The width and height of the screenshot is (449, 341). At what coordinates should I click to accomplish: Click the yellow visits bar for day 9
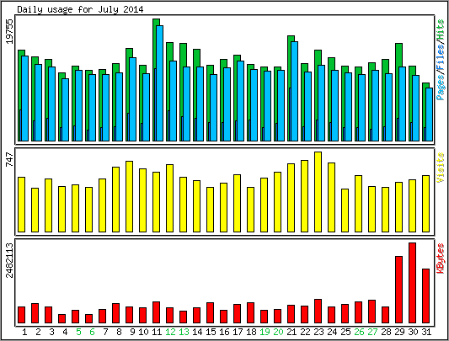[129, 196]
